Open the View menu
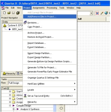Image resolution: width=111 pixels, height=112 pixels. pyautogui.click(x=19, y=8)
